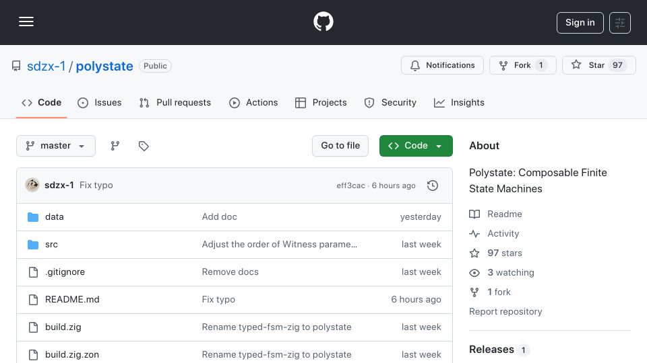The image size is (647, 363).
Task: Go to GitHub home via Octocat logo
Action: (323, 22)
